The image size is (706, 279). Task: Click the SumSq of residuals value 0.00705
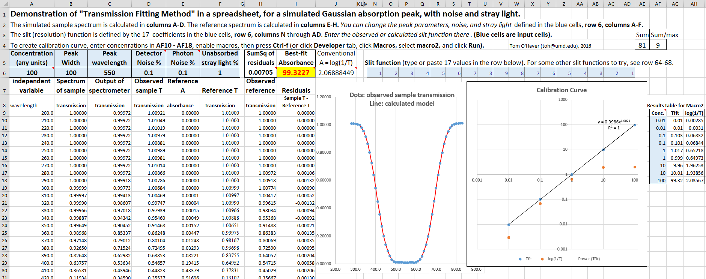click(x=260, y=73)
